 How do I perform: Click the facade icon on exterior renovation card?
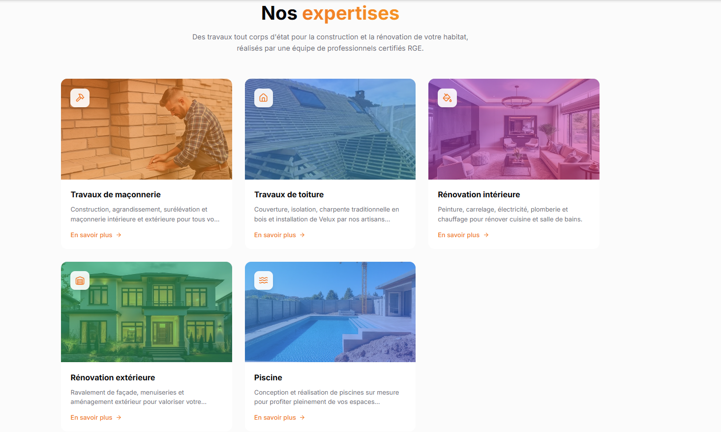[80, 280]
